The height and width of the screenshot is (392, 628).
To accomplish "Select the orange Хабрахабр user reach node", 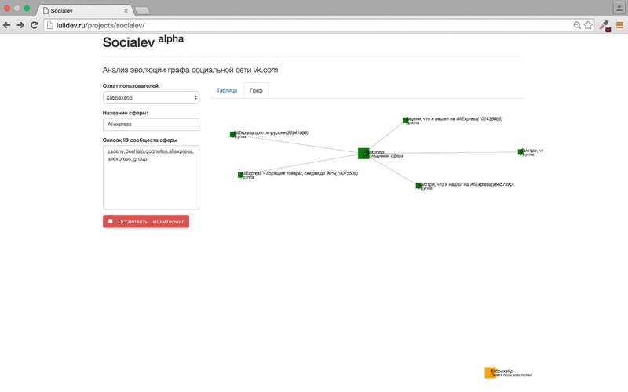I will coord(490,372).
